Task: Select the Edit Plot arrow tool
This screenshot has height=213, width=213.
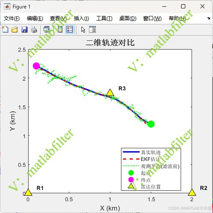Action: (x=83, y=30)
